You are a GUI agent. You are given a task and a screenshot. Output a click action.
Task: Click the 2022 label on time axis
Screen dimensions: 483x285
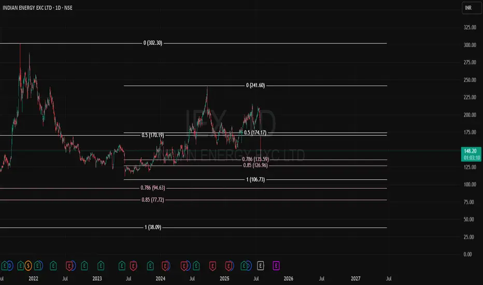(x=33, y=279)
